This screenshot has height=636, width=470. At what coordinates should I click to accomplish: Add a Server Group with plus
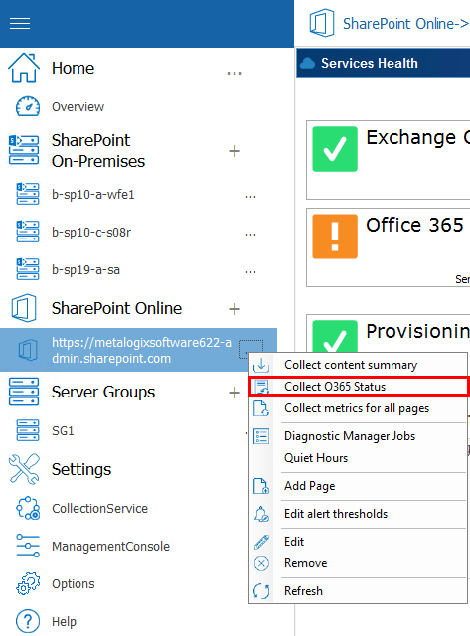click(x=235, y=393)
